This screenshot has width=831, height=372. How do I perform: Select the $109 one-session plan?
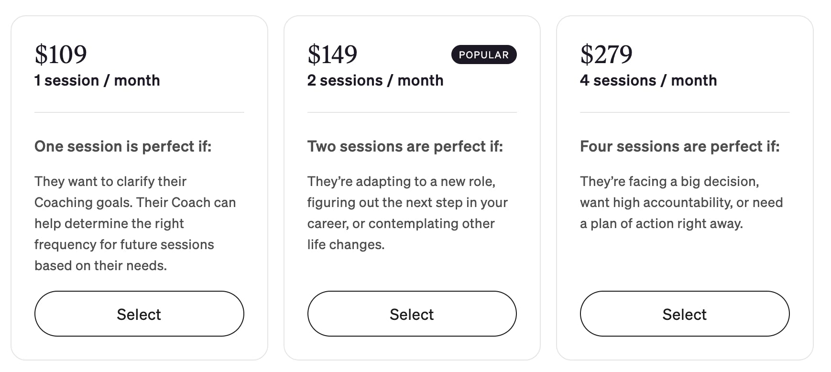(139, 314)
